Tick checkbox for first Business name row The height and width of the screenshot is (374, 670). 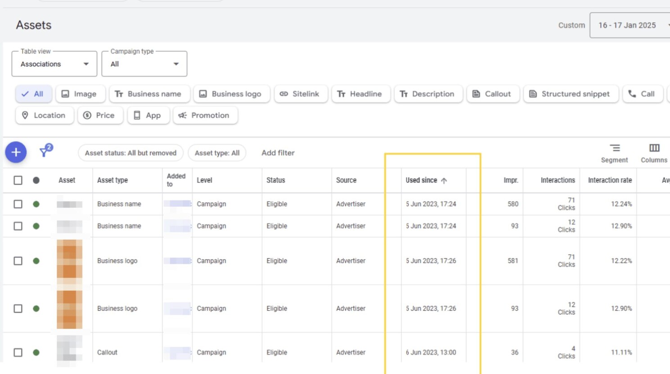tap(18, 204)
